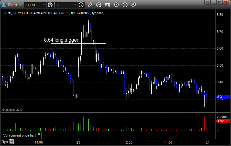Click the arrows trade icon in toolbar

coord(134,5)
